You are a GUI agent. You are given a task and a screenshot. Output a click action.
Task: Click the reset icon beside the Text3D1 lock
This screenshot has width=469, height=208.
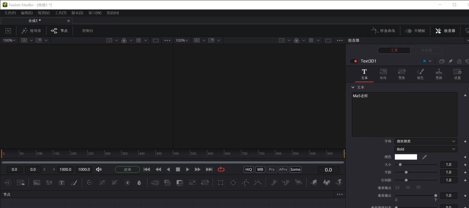click(x=467, y=61)
